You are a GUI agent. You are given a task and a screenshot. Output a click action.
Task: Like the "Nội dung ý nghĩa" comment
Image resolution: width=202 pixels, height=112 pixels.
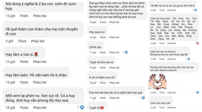pos(24,16)
